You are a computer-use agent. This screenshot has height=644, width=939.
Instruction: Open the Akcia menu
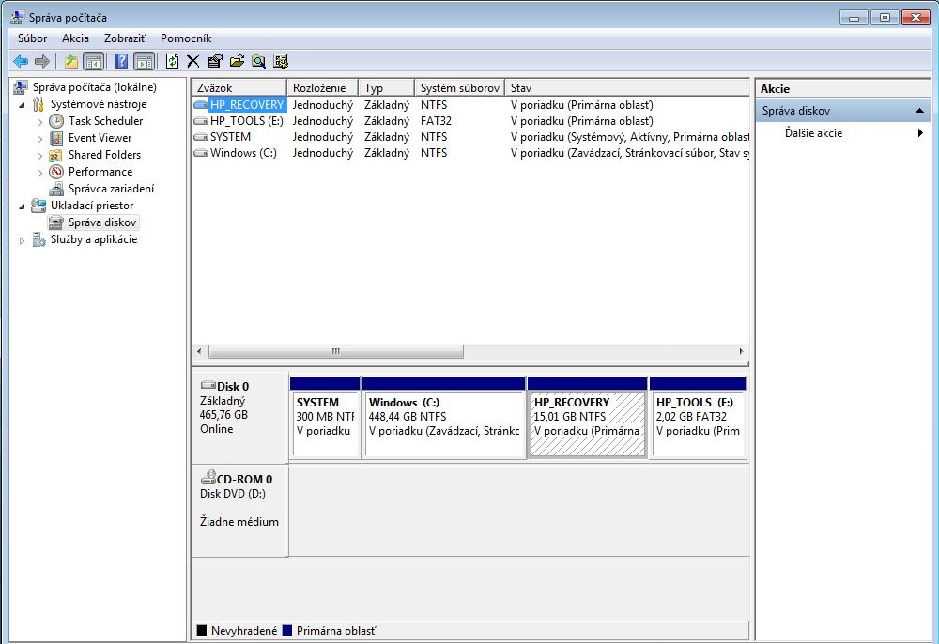tap(75, 38)
